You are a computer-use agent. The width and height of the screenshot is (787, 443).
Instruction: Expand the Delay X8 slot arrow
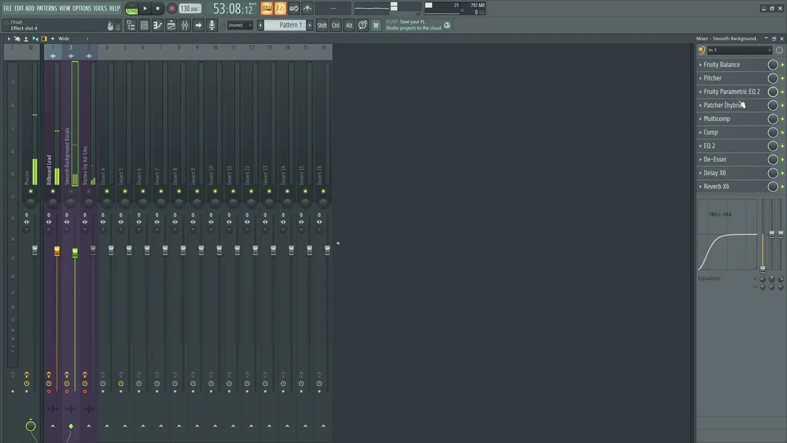pos(700,173)
